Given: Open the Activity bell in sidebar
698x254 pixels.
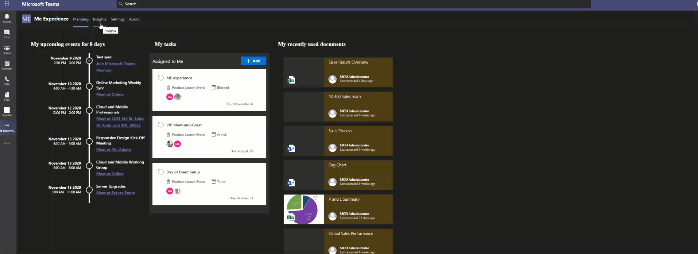Looking at the screenshot, I should click(x=7, y=18).
